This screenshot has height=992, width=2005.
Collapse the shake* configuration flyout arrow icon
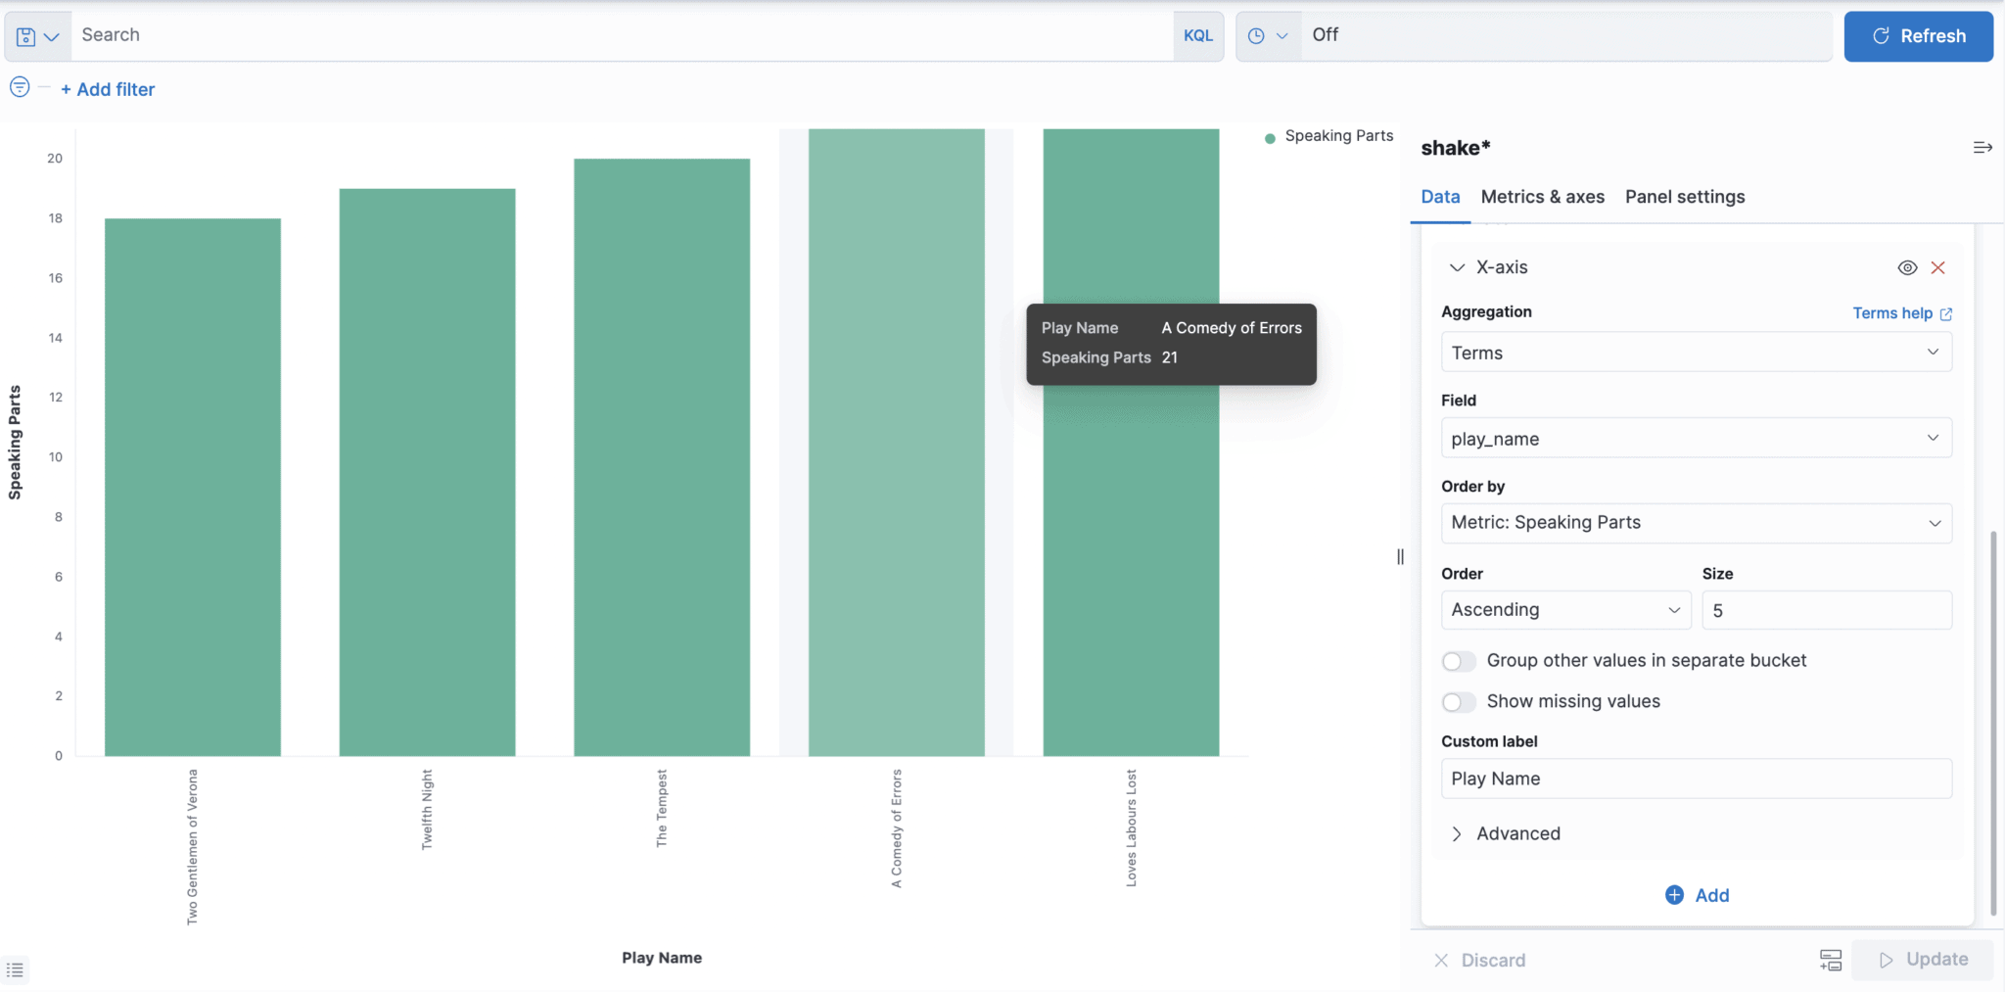(1983, 147)
